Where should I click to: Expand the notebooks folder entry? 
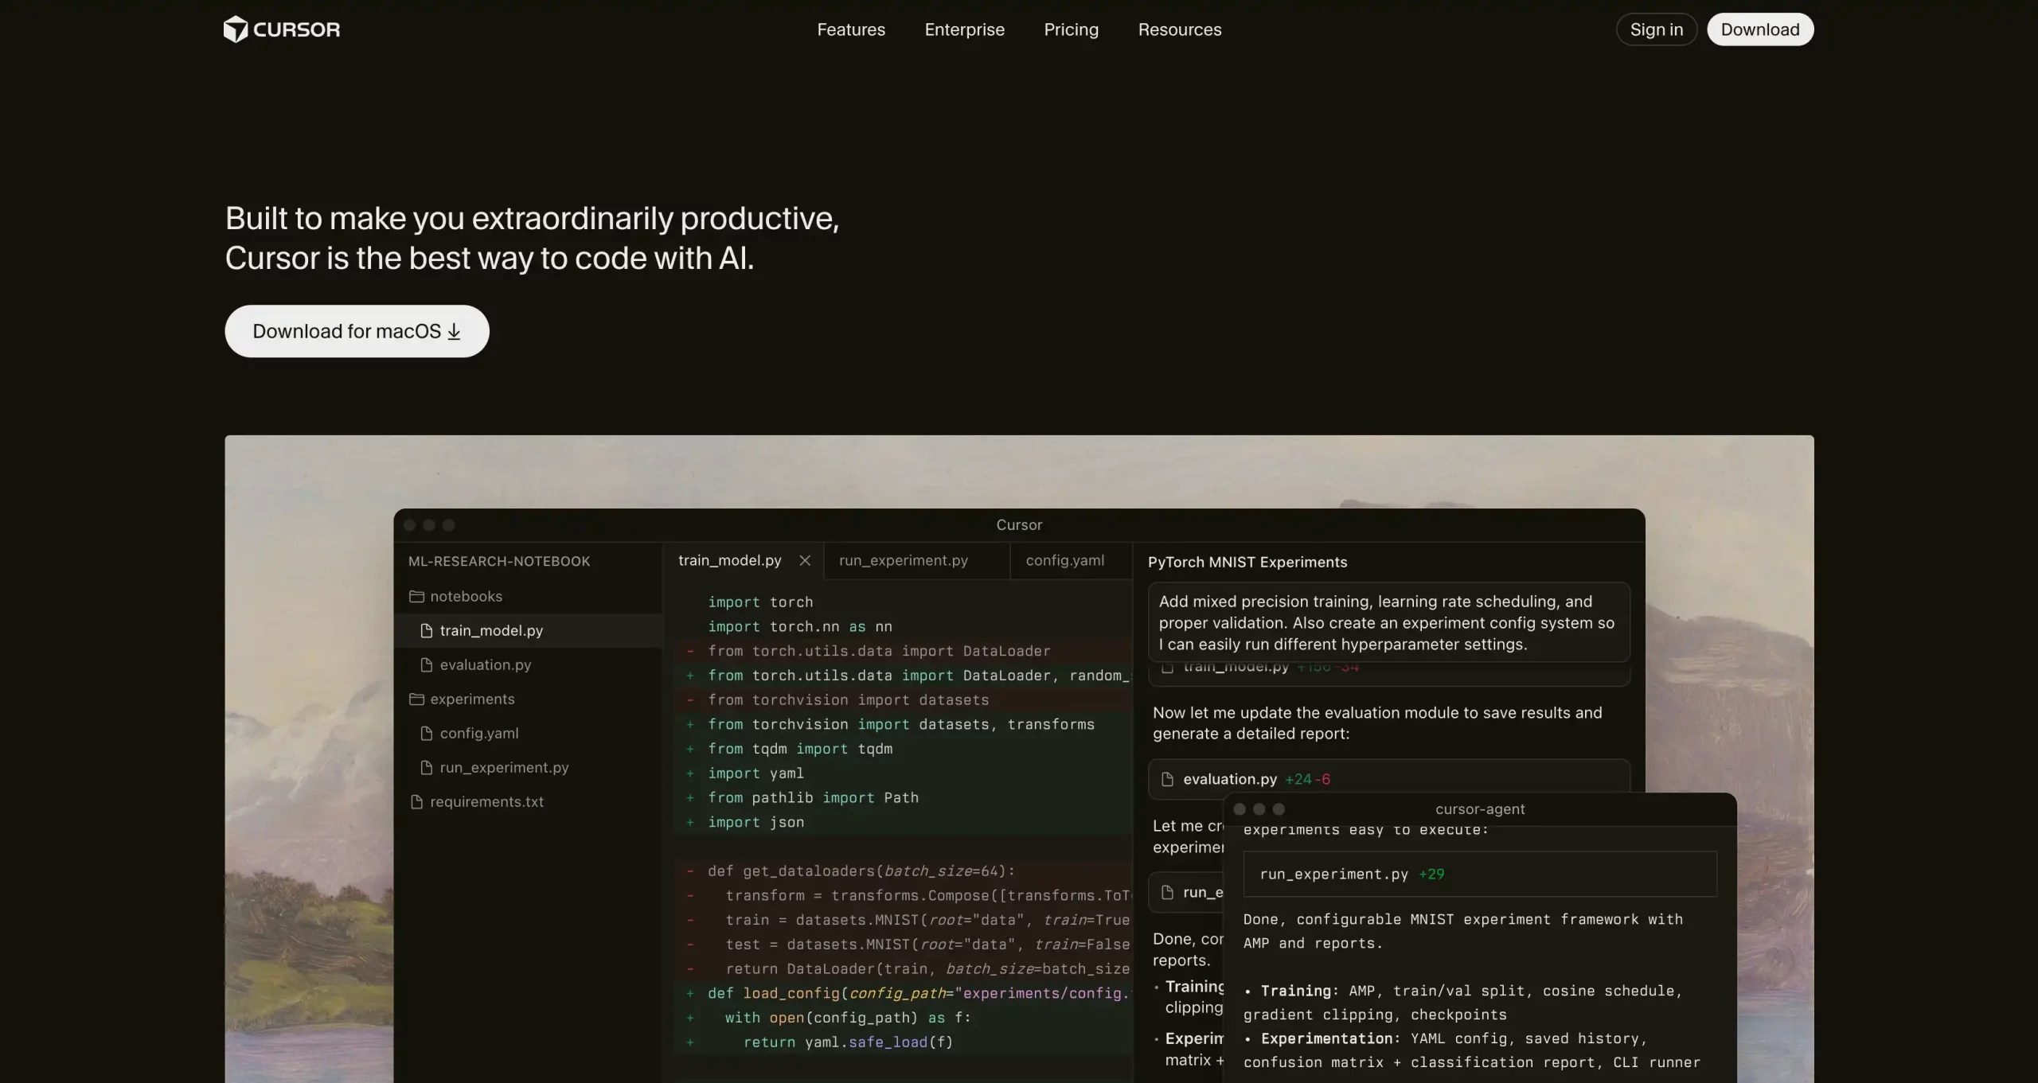[x=466, y=596]
